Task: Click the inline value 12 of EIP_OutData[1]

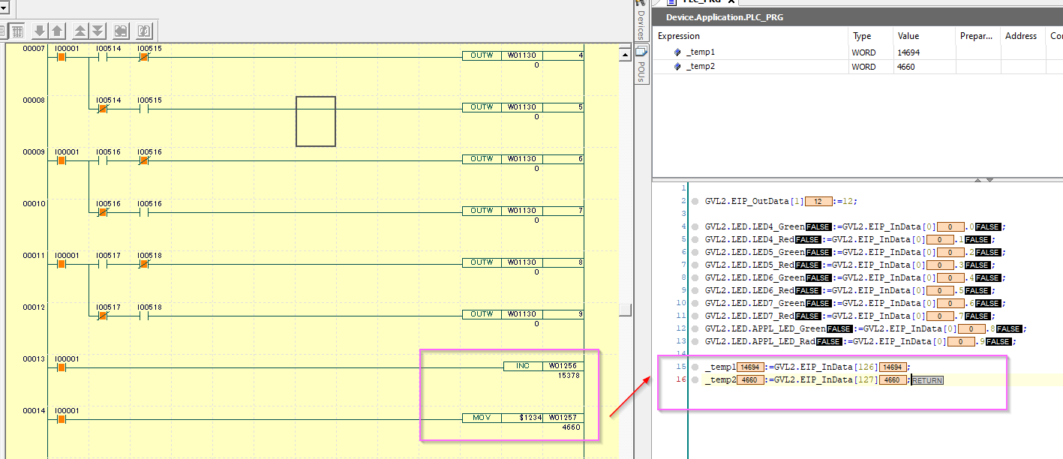Action: coord(818,202)
